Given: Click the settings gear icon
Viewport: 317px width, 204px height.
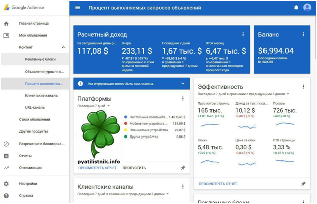Looking at the screenshot, I should [6, 184].
